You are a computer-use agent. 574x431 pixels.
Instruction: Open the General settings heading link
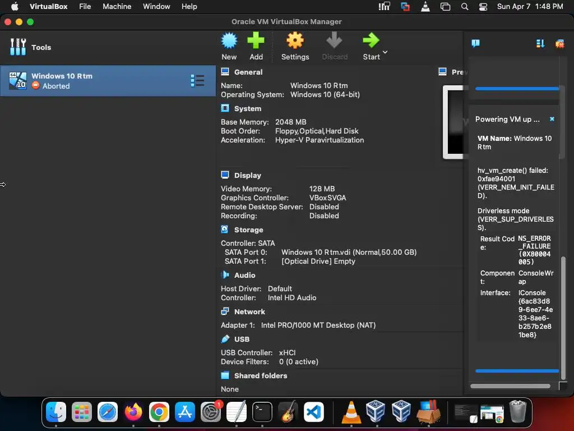248,72
